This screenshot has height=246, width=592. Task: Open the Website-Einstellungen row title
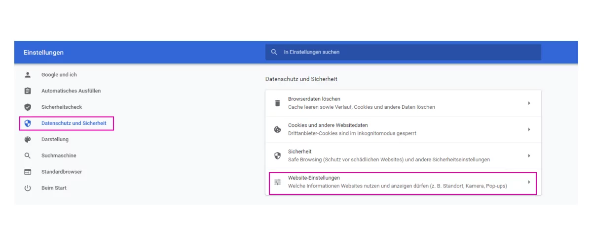(x=314, y=178)
